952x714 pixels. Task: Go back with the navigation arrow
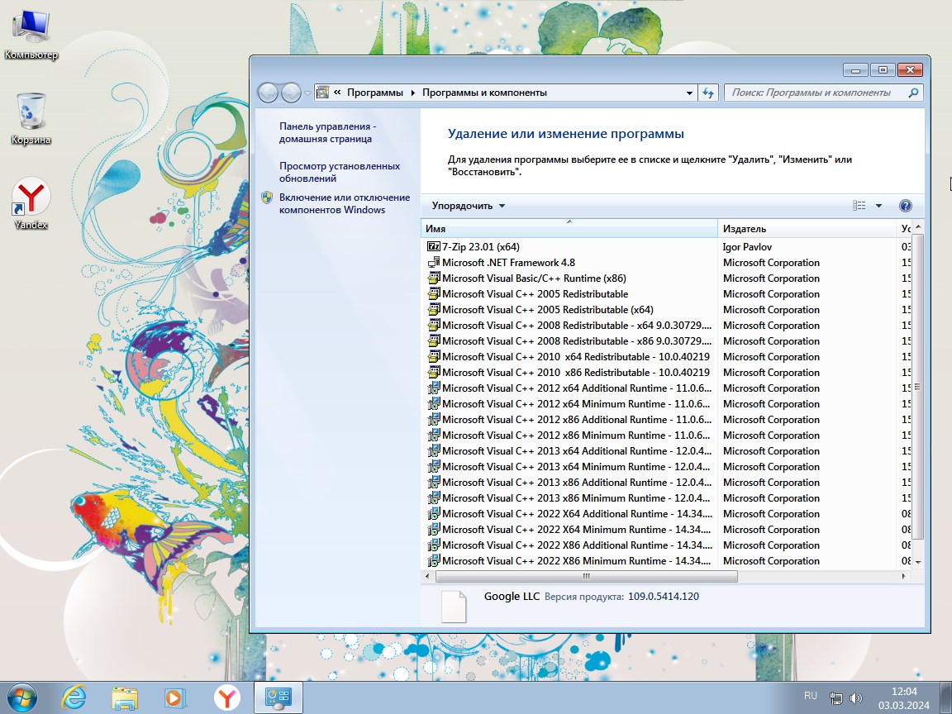click(x=268, y=93)
